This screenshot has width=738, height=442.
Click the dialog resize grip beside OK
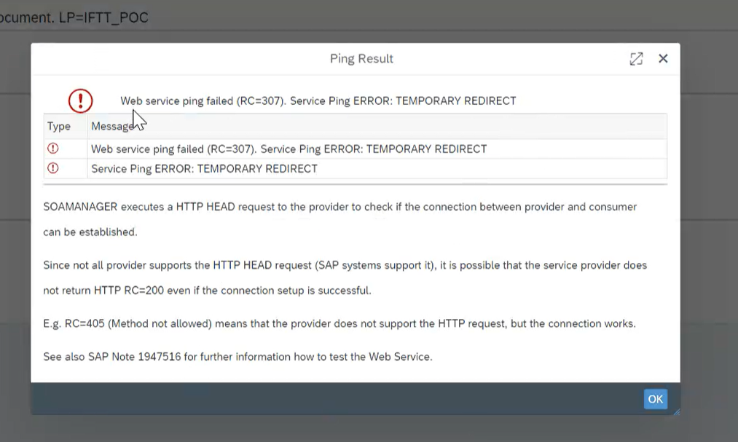(675, 411)
